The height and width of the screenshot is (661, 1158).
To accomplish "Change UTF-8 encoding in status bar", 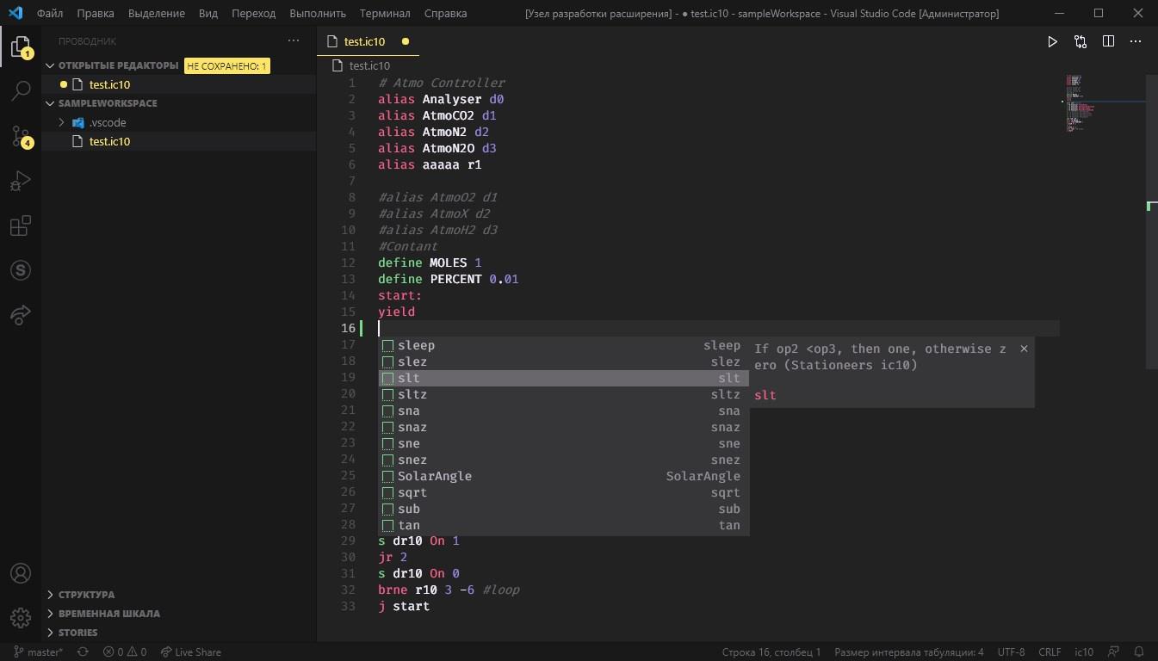I will tap(1011, 652).
